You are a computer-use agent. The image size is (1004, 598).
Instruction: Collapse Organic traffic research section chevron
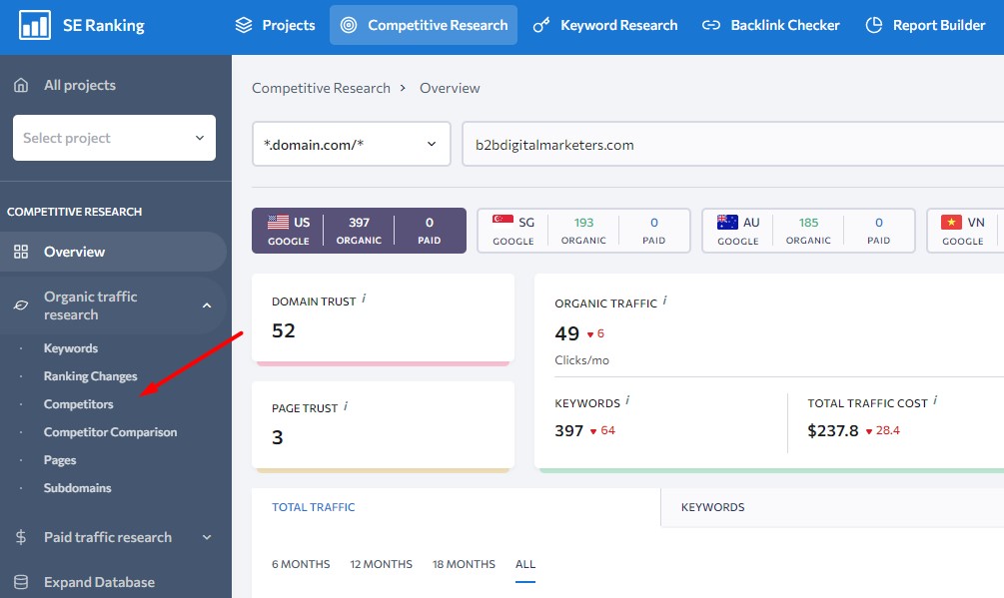(x=207, y=305)
